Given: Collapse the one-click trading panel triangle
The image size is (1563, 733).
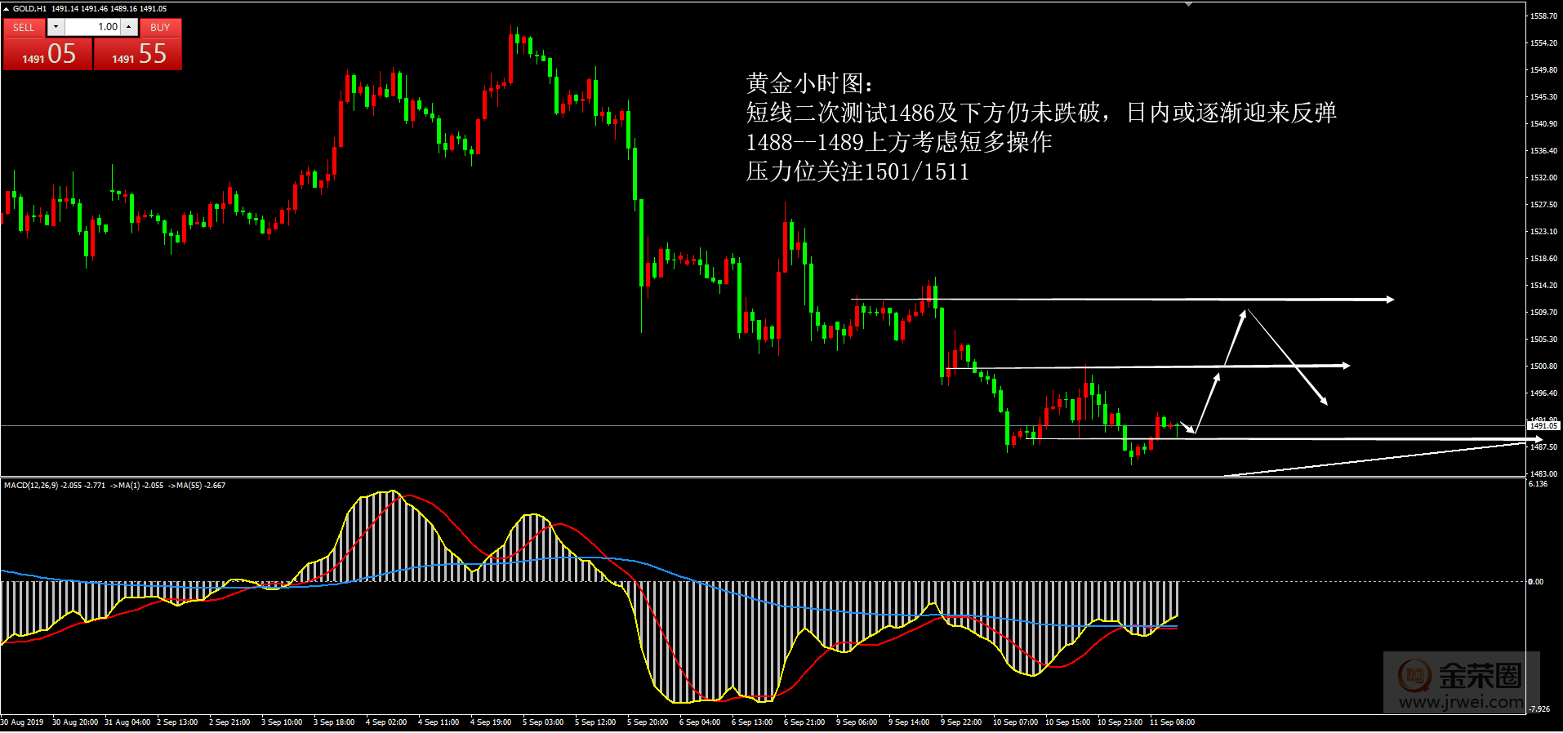Looking at the screenshot, I should pyautogui.click(x=6, y=8).
